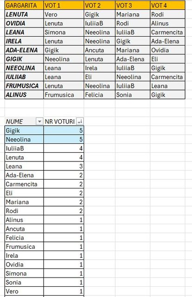Select the VOT 4 header cell

[x=167, y=5]
